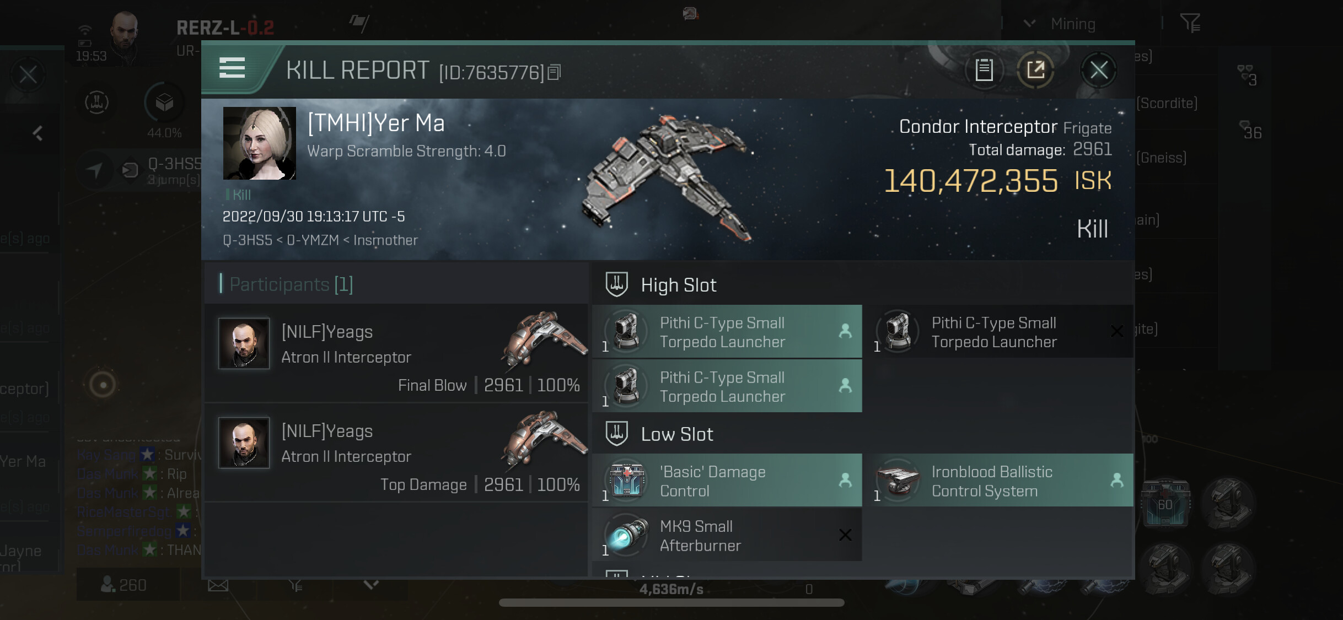Select Ironblood Ballistic Control System item
This screenshot has height=620, width=1343.
(998, 481)
